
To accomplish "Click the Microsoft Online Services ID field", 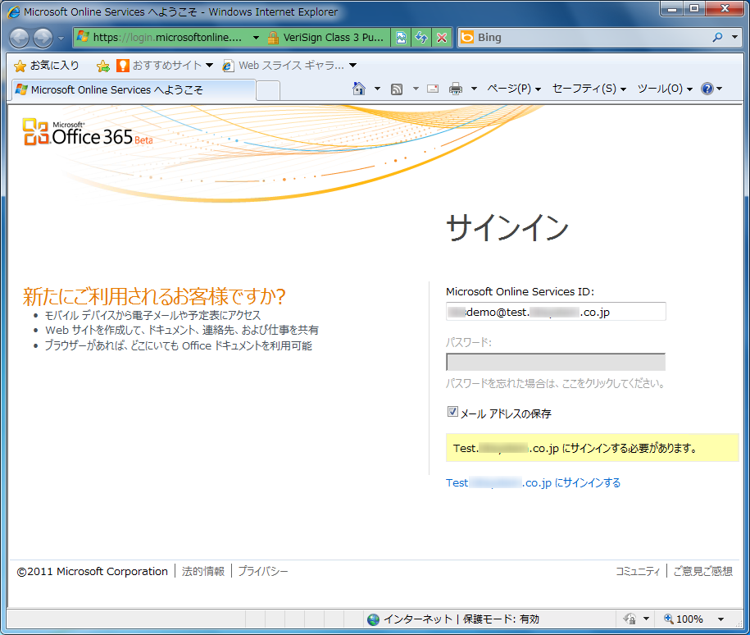I will (555, 312).
